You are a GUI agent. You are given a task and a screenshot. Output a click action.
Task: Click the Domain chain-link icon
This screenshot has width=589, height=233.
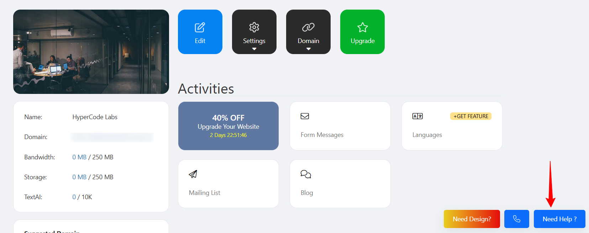308,27
